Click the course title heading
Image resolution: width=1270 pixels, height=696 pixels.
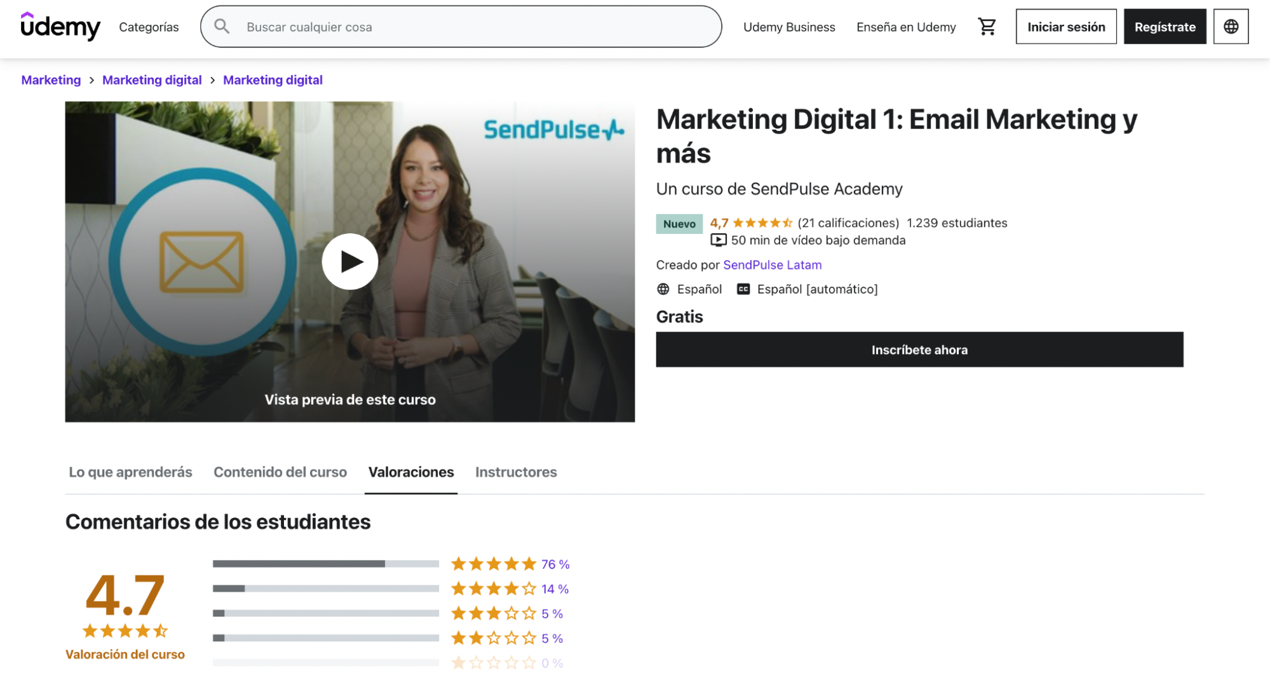tap(896, 136)
